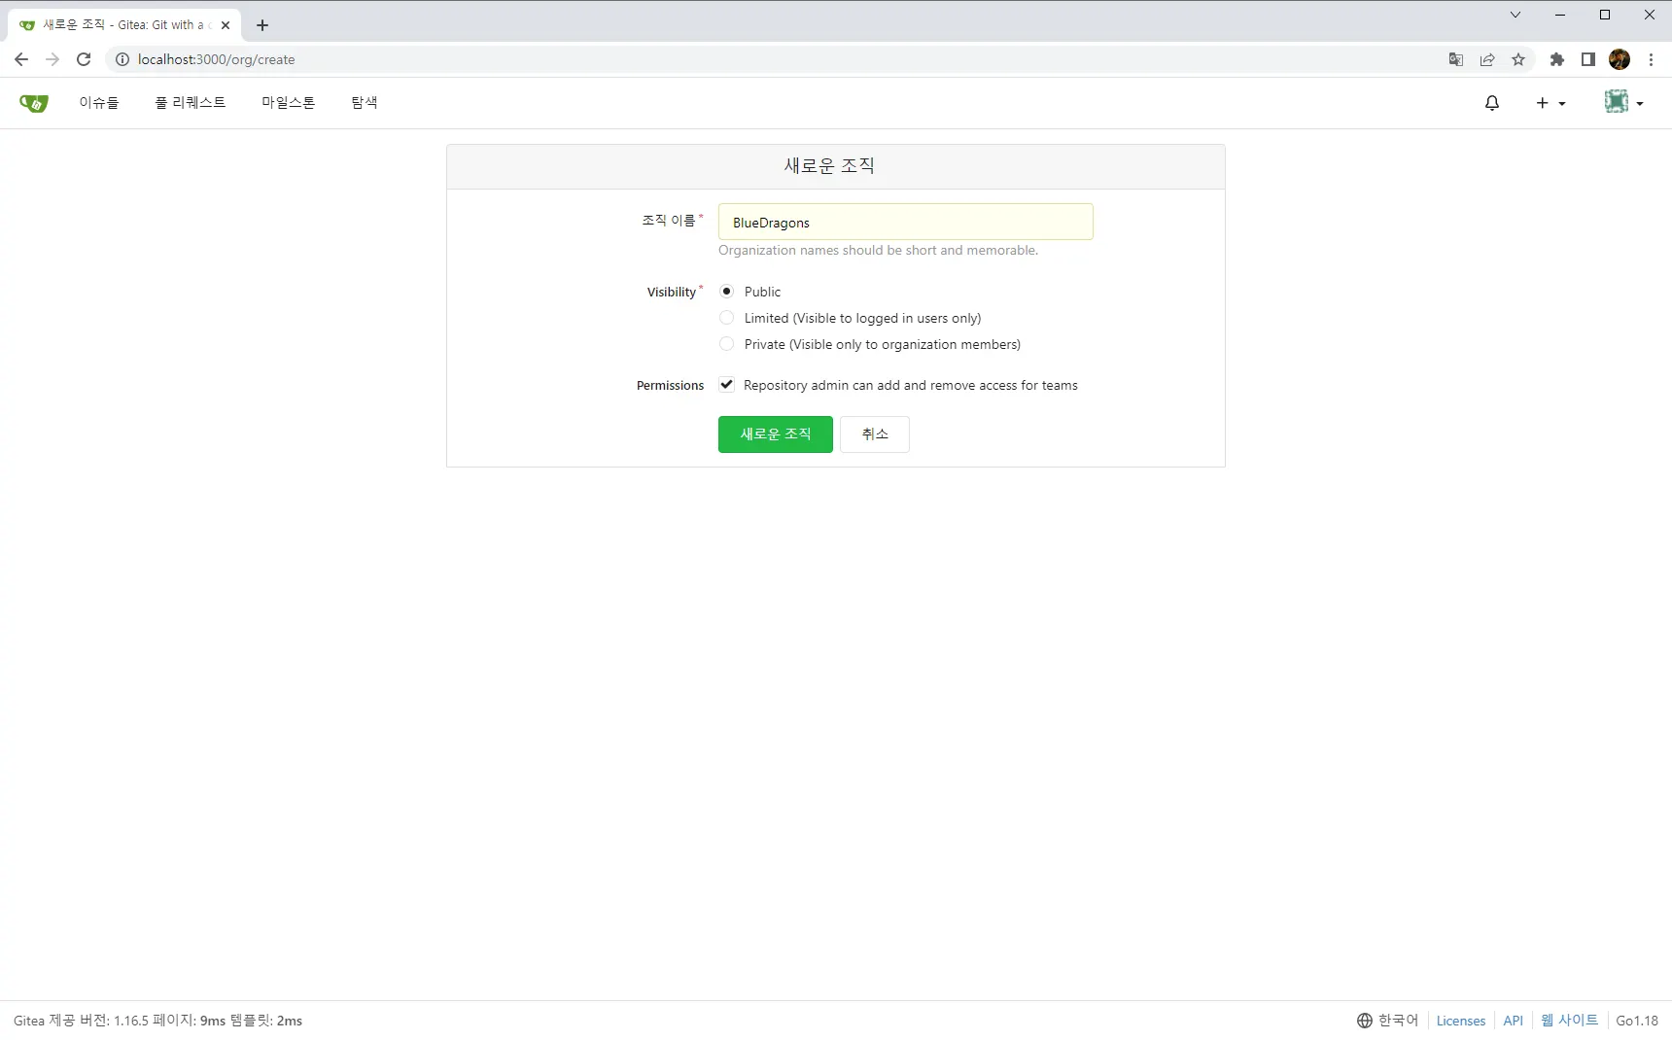Screen dimensions: 1672x1040
Task: Open the Licenses footer link
Action: [x=1461, y=1021]
